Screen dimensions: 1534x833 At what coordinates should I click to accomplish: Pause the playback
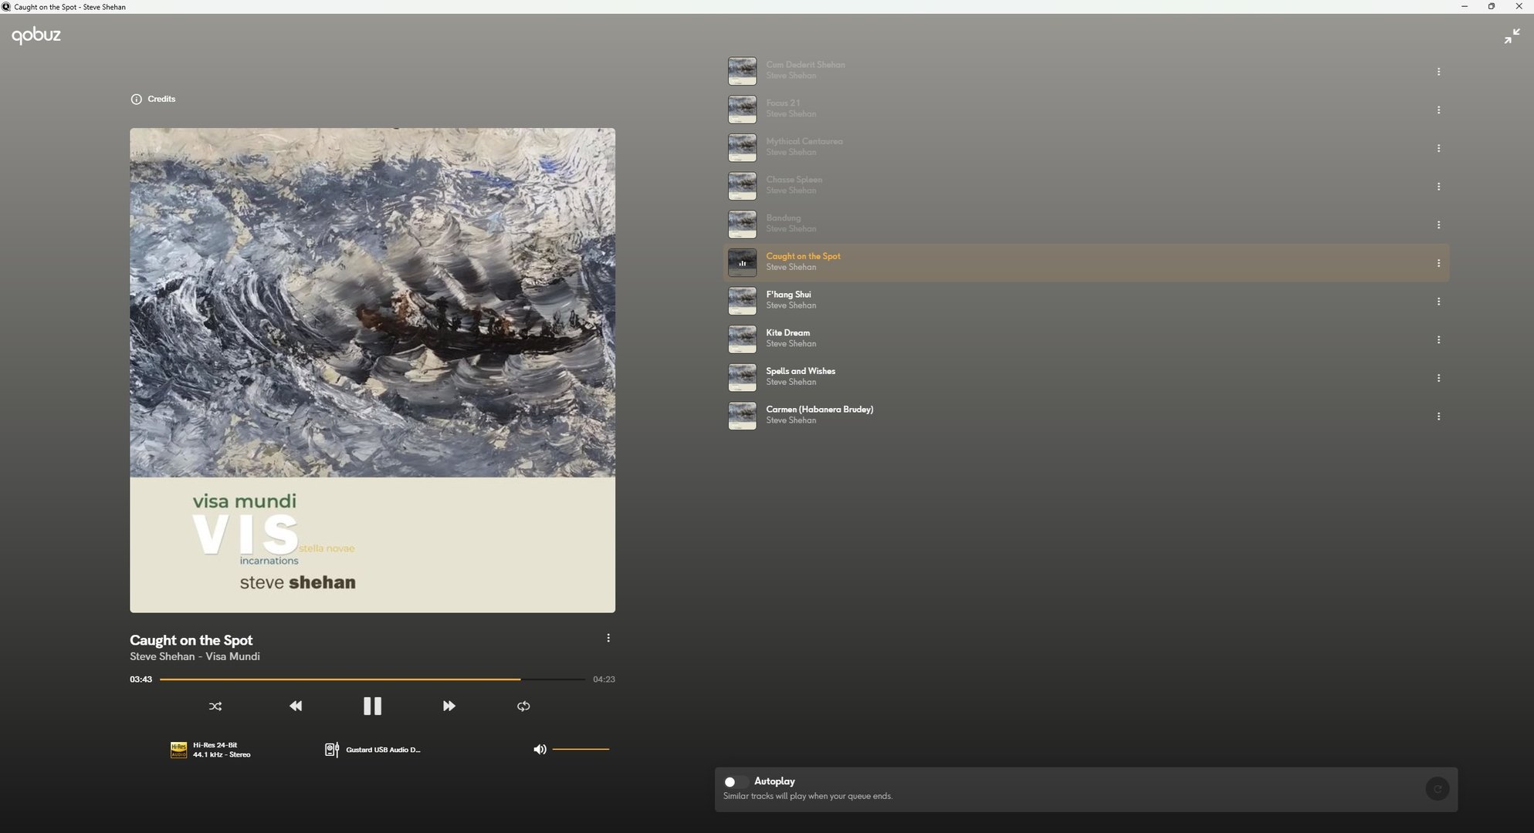click(x=372, y=707)
